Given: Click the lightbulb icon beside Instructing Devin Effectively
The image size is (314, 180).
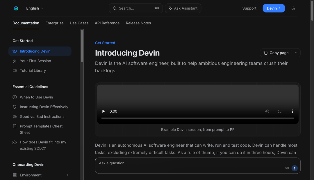Looking at the screenshot, I should click(15, 107).
